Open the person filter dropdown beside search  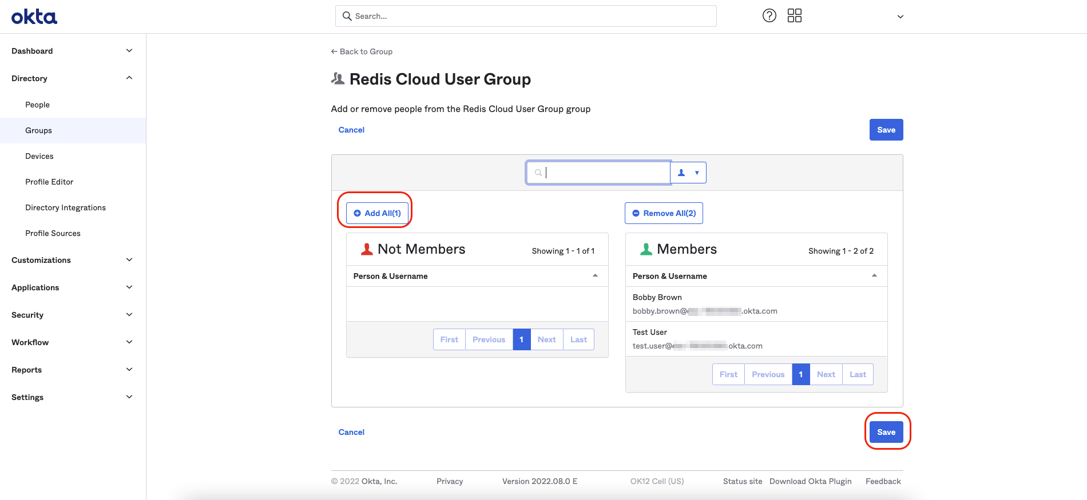pos(688,173)
